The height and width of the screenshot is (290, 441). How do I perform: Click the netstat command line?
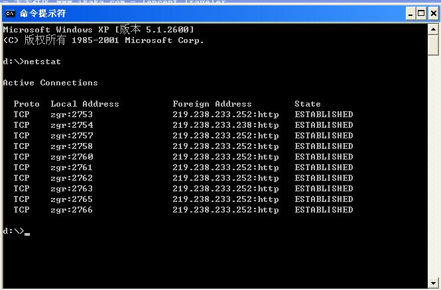[32, 62]
